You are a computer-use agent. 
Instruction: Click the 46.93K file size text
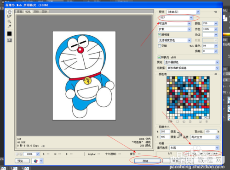pyautogui.click(x=21, y=143)
